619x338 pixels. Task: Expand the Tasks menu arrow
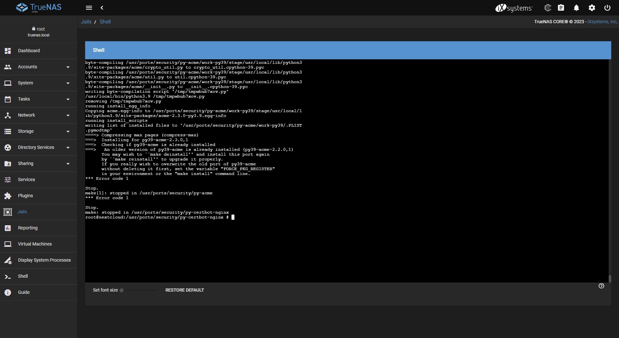[68, 99]
